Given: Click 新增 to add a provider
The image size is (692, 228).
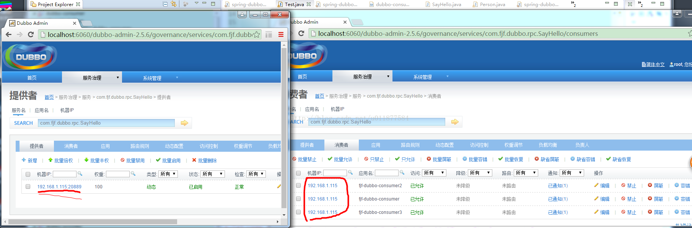Looking at the screenshot, I should pyautogui.click(x=29, y=161).
